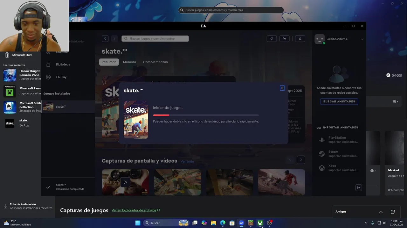The width and height of the screenshot is (407, 228).
Task: Open Microsoft Store taskbar icon
Action: [232, 223]
